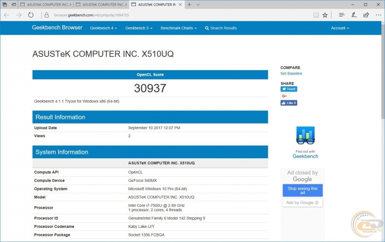The image size is (385, 242).
Task: Open the Geekbench promo link
Action: coord(306,156)
